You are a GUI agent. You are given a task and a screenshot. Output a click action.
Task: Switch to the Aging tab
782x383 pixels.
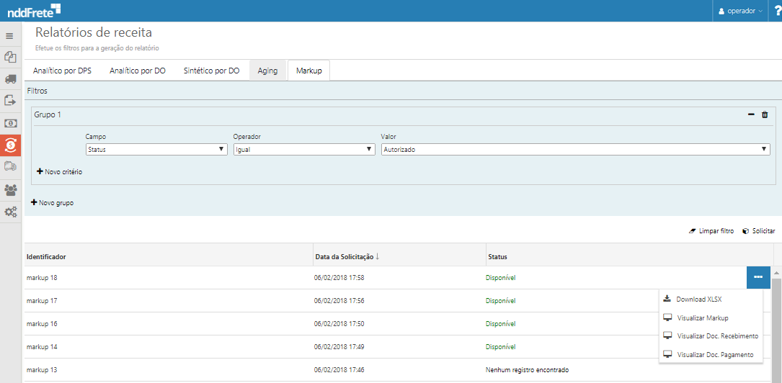click(267, 71)
